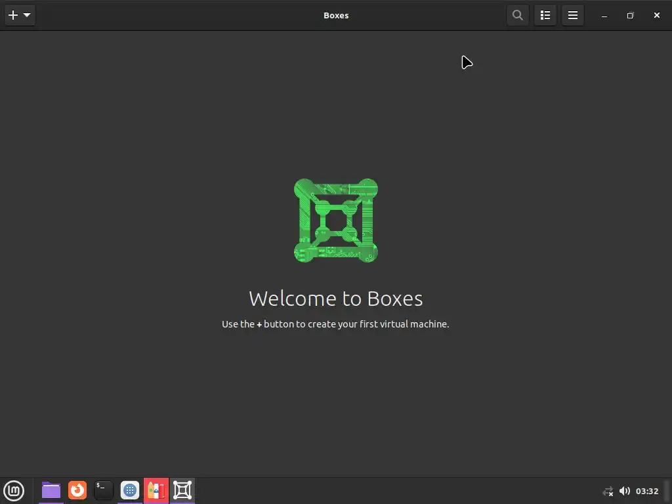
Task: Click the 'Use the + button' hint text
Action: point(335,324)
